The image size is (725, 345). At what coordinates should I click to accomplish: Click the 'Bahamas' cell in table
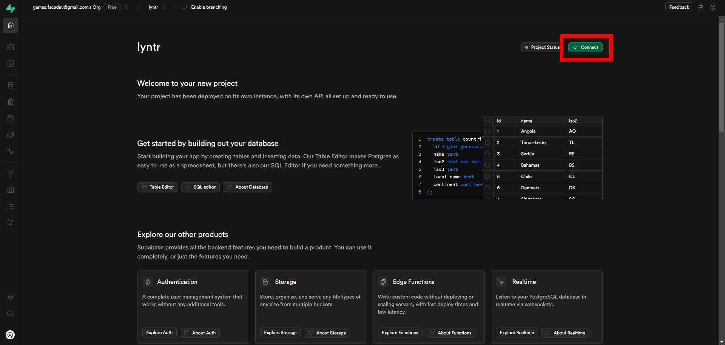click(x=541, y=165)
